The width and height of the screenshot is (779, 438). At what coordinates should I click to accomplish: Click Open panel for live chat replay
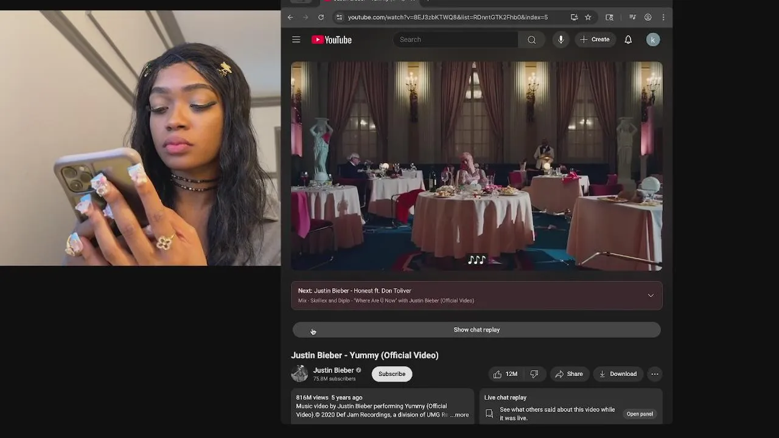coord(640,414)
